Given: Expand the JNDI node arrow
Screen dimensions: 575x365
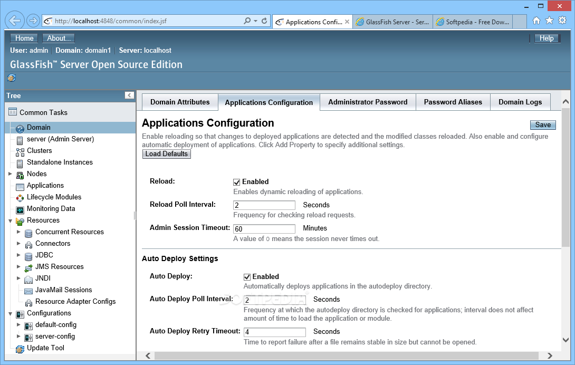Looking at the screenshot, I should click(18, 278).
